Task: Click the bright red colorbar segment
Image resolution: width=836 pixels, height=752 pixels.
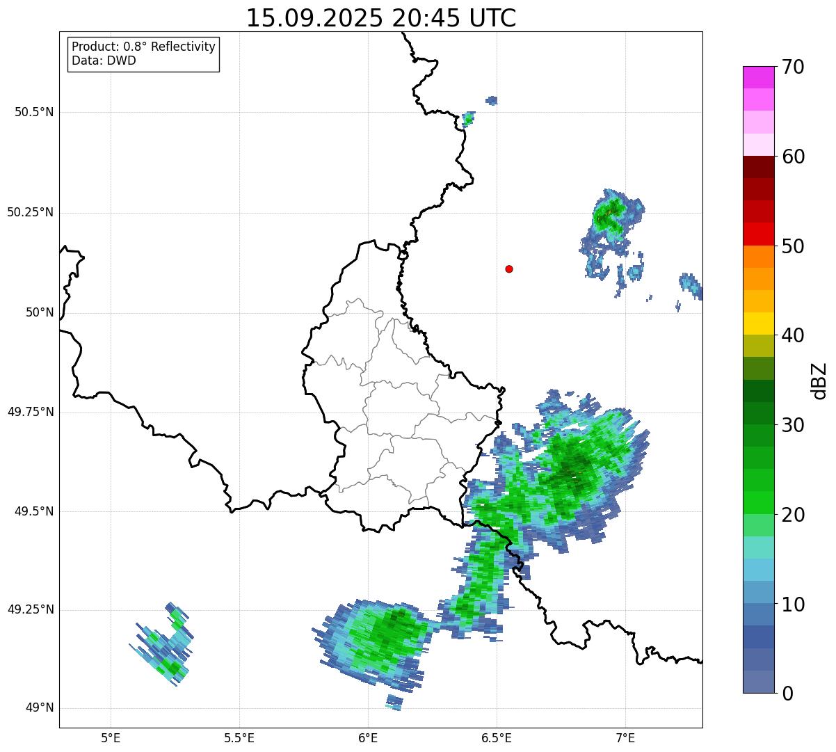Action: [758, 234]
